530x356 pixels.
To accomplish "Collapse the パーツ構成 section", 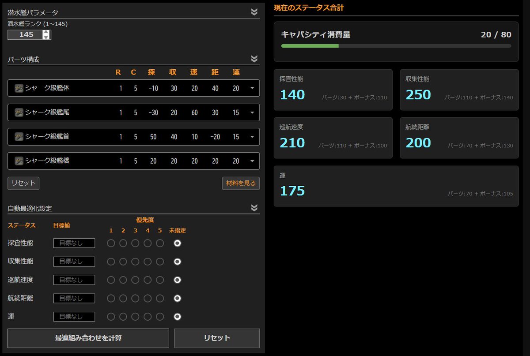I will point(254,59).
